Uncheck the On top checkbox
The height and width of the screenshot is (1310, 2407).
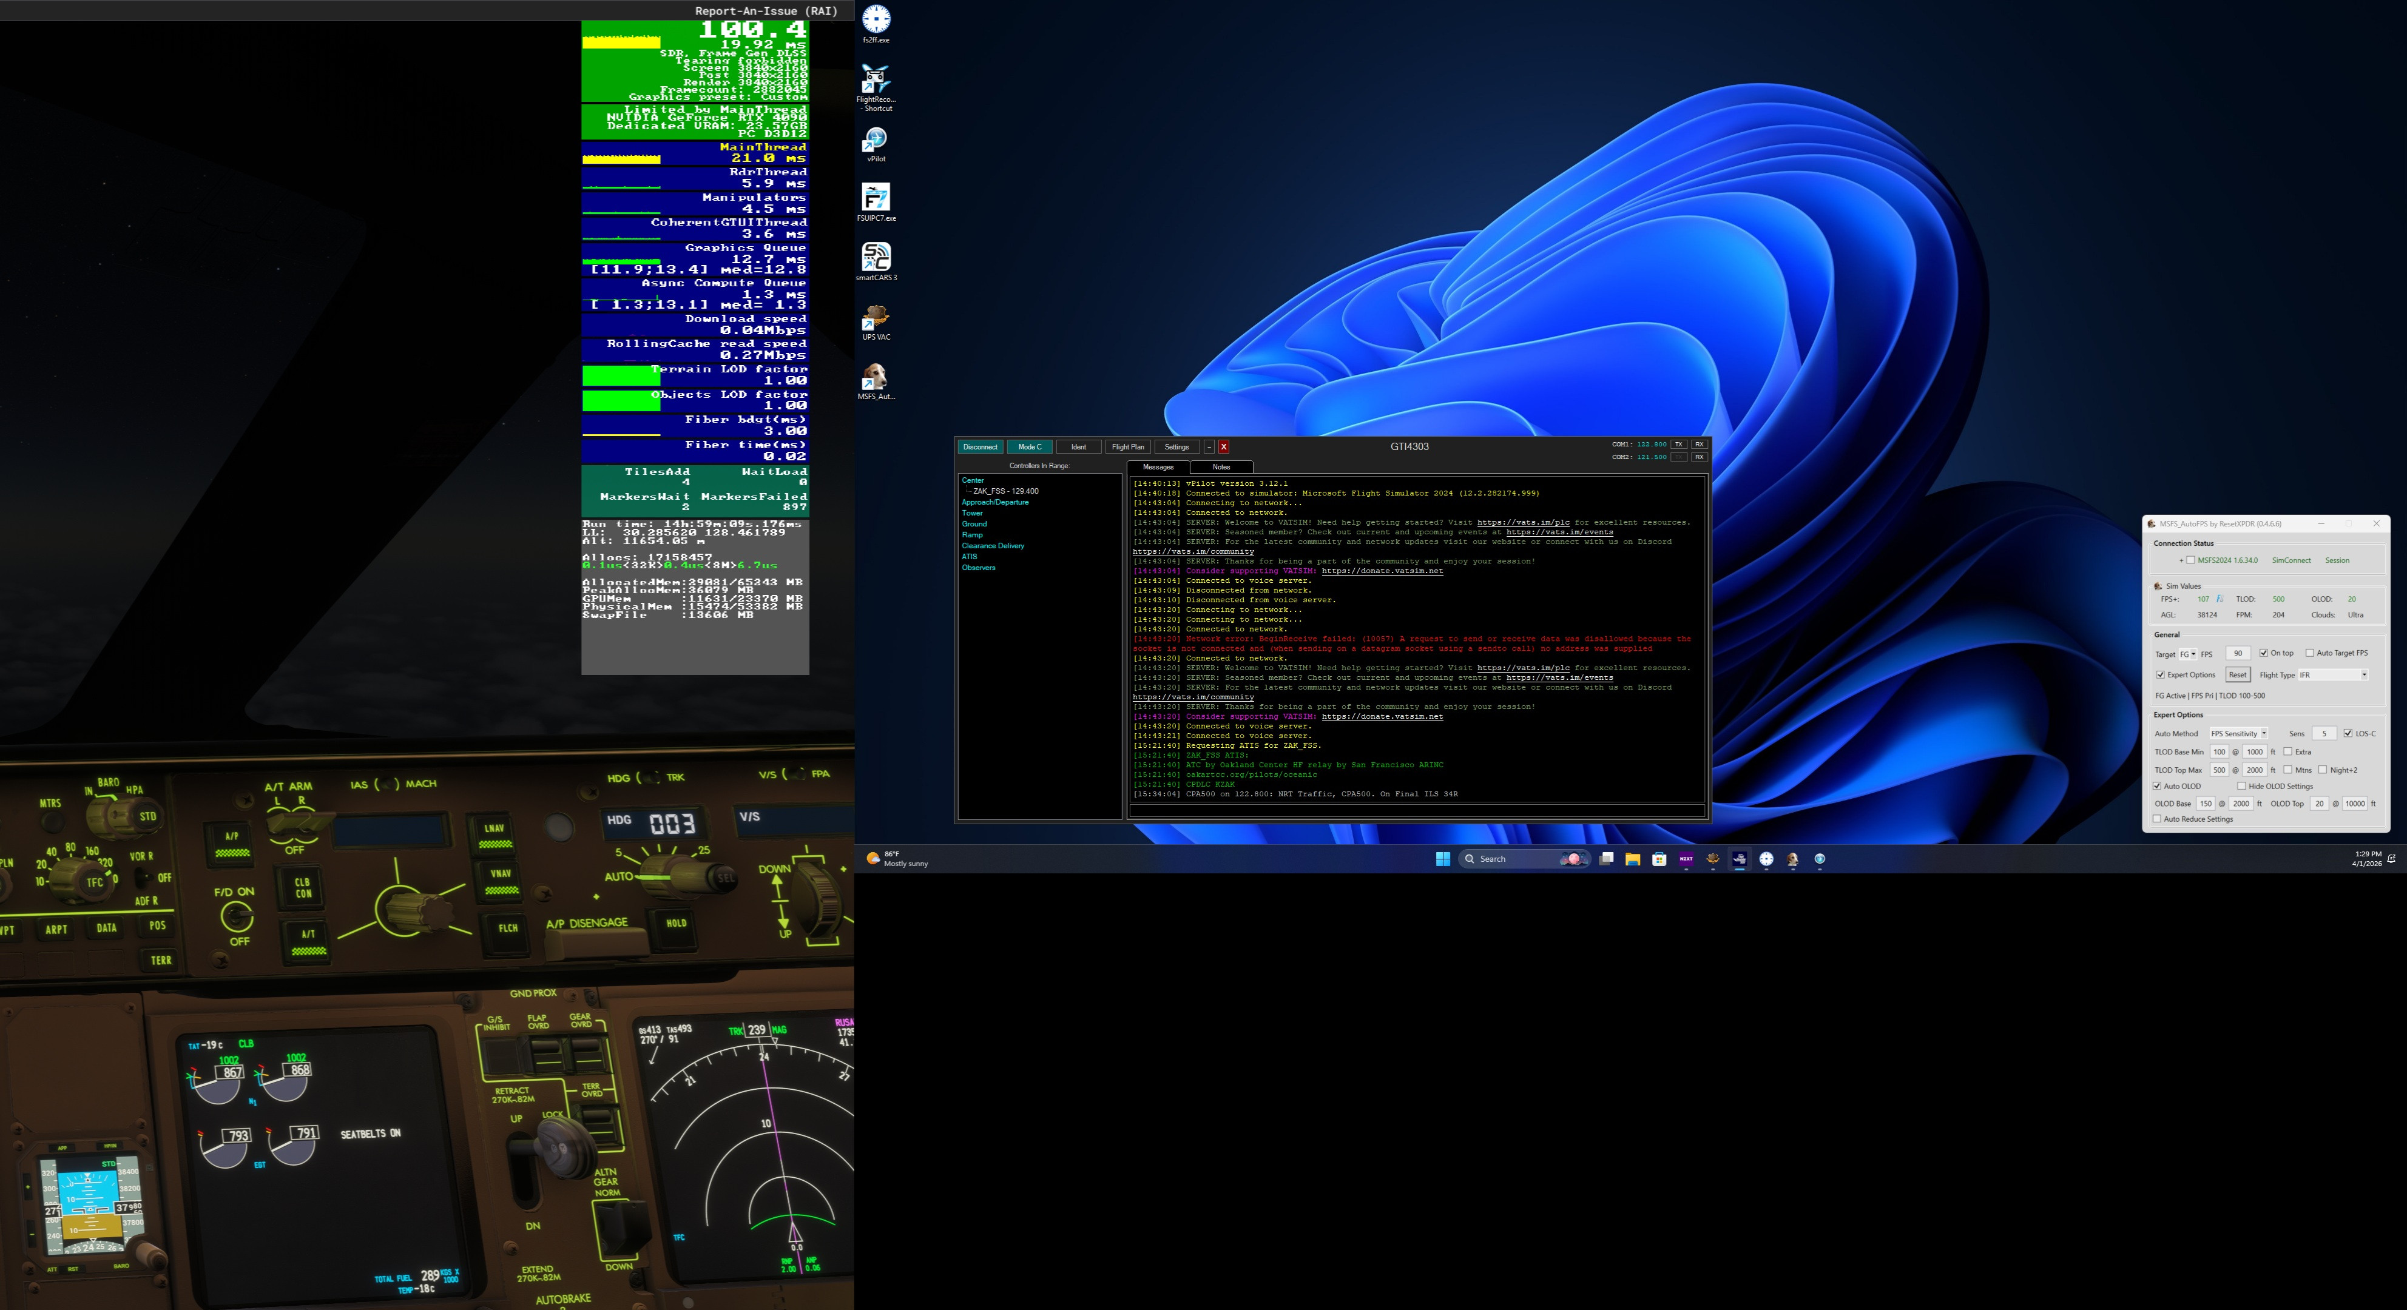click(2263, 653)
